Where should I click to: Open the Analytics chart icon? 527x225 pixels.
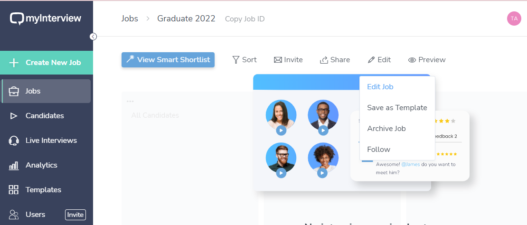click(x=14, y=165)
